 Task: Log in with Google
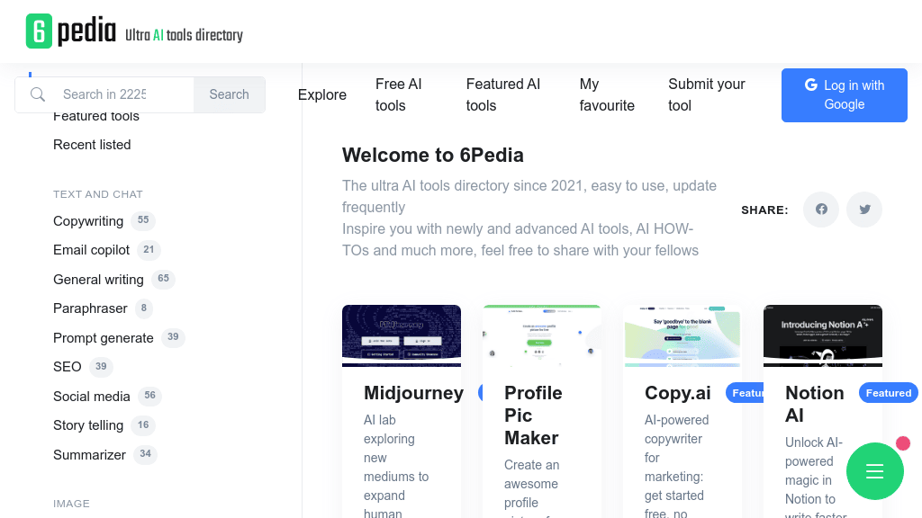click(844, 94)
